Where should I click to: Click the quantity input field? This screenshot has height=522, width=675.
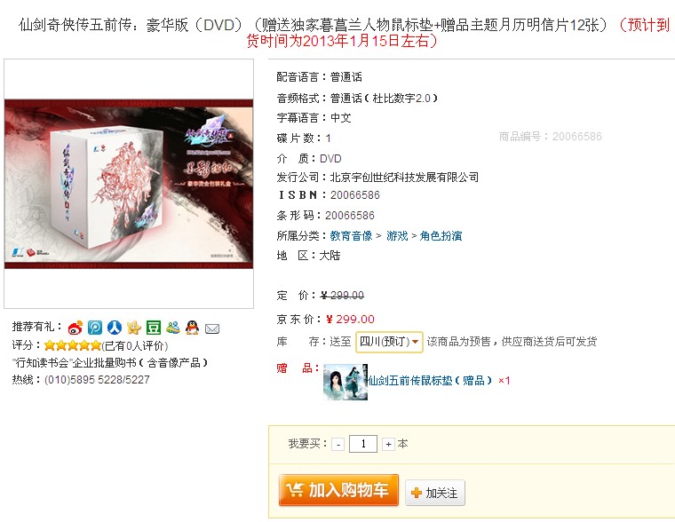click(363, 444)
